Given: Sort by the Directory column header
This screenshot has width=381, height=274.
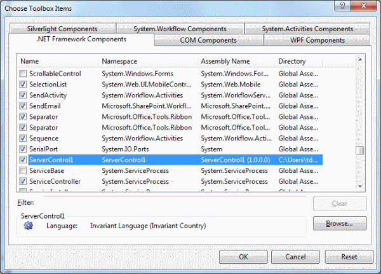Looking at the screenshot, I should [299, 61].
